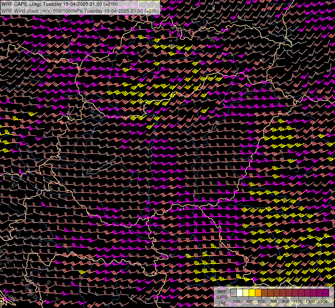Select the bright yellow CAPE legend swatch
The image size is (335, 308).
(x=252, y=293)
